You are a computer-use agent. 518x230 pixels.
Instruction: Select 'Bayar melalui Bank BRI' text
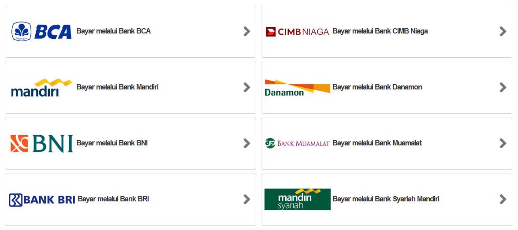pyautogui.click(x=113, y=199)
